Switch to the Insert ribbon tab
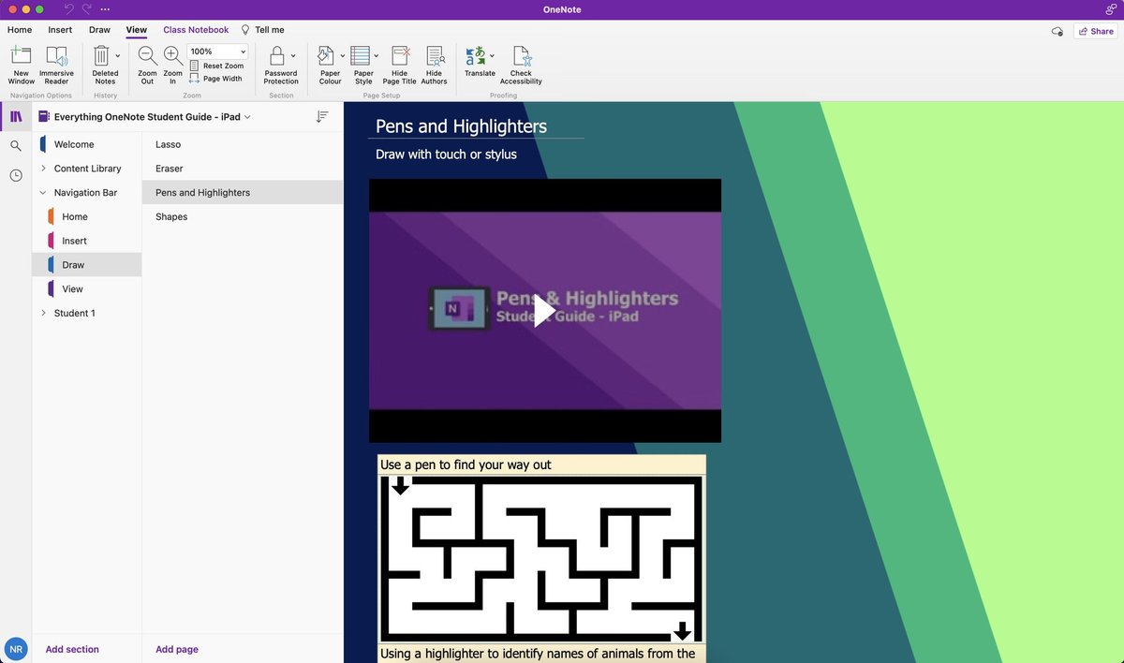 (x=60, y=30)
